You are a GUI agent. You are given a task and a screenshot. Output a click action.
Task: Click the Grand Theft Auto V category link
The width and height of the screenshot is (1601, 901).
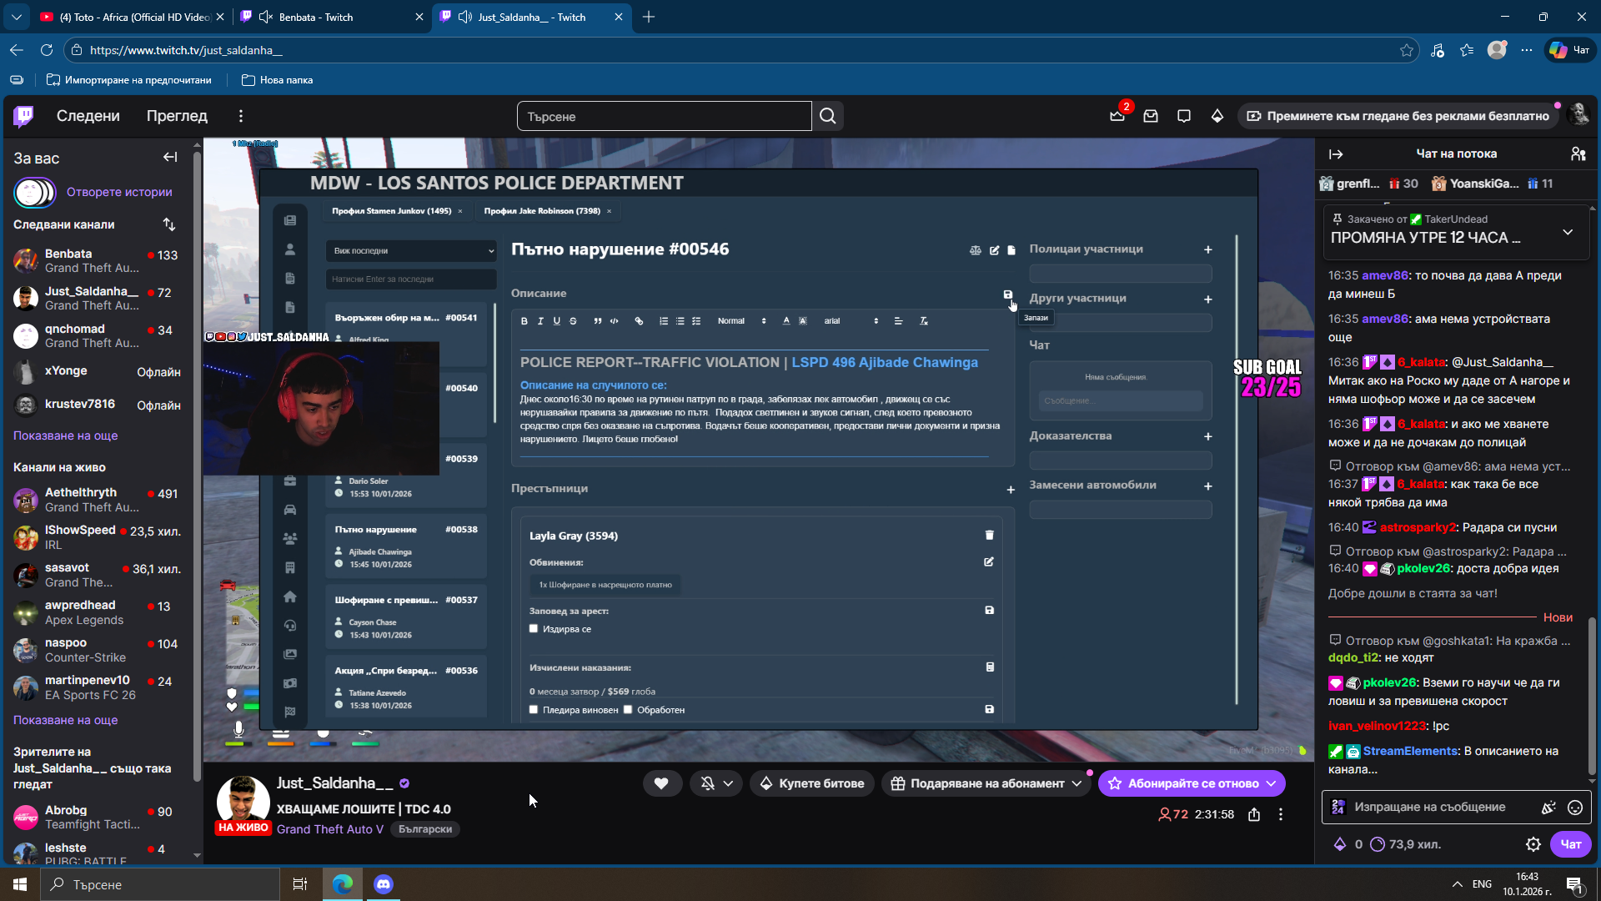tap(329, 829)
